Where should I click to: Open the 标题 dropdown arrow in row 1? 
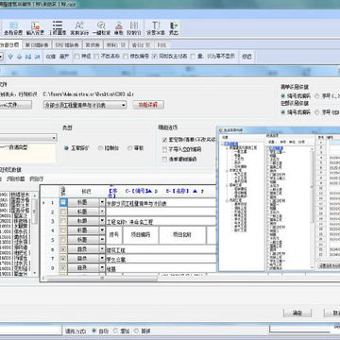point(102,202)
